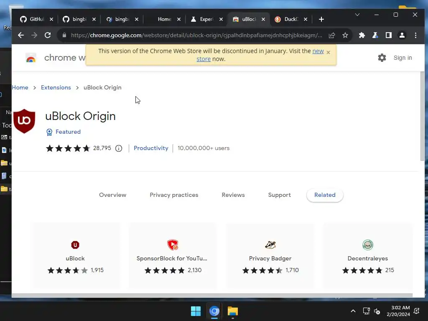Click the Chromium taskbar icon
The image size is (428, 321).
(x=214, y=311)
